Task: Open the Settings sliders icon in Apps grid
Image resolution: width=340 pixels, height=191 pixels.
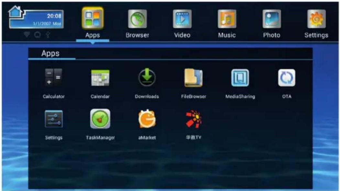Action: [54, 119]
